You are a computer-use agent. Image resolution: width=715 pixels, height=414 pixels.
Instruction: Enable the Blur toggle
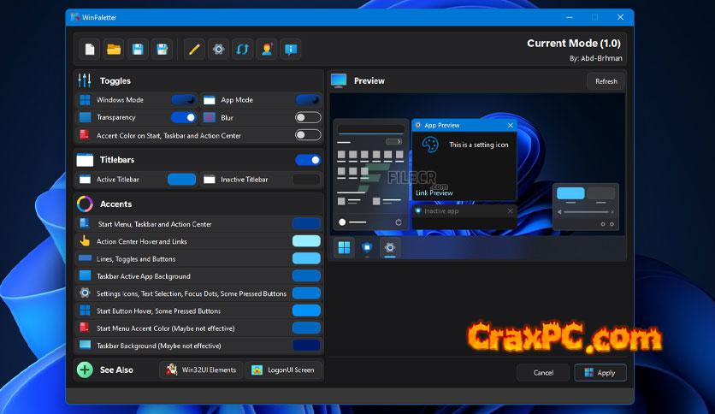click(x=307, y=117)
